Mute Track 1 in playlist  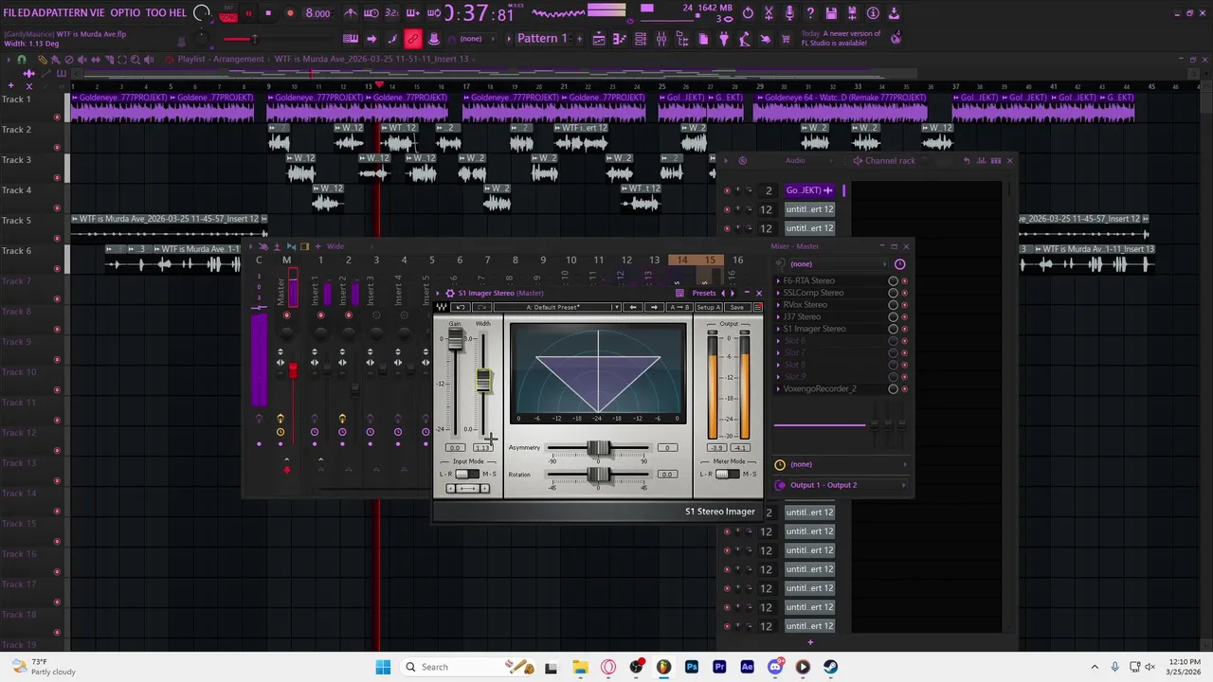click(57, 117)
